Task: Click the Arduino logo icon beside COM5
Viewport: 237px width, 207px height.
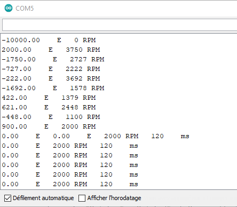Action: [9, 8]
